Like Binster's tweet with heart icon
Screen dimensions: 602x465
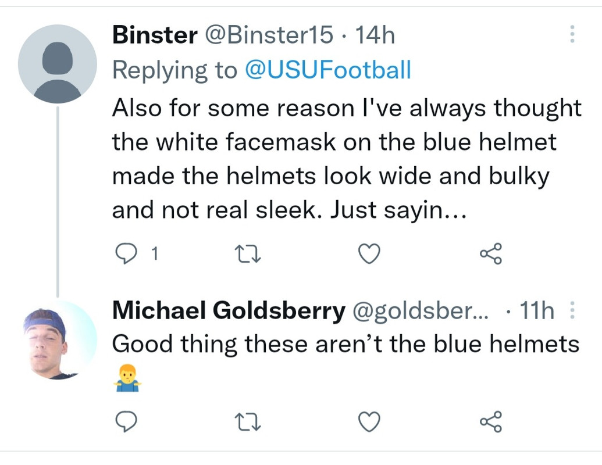tap(369, 253)
